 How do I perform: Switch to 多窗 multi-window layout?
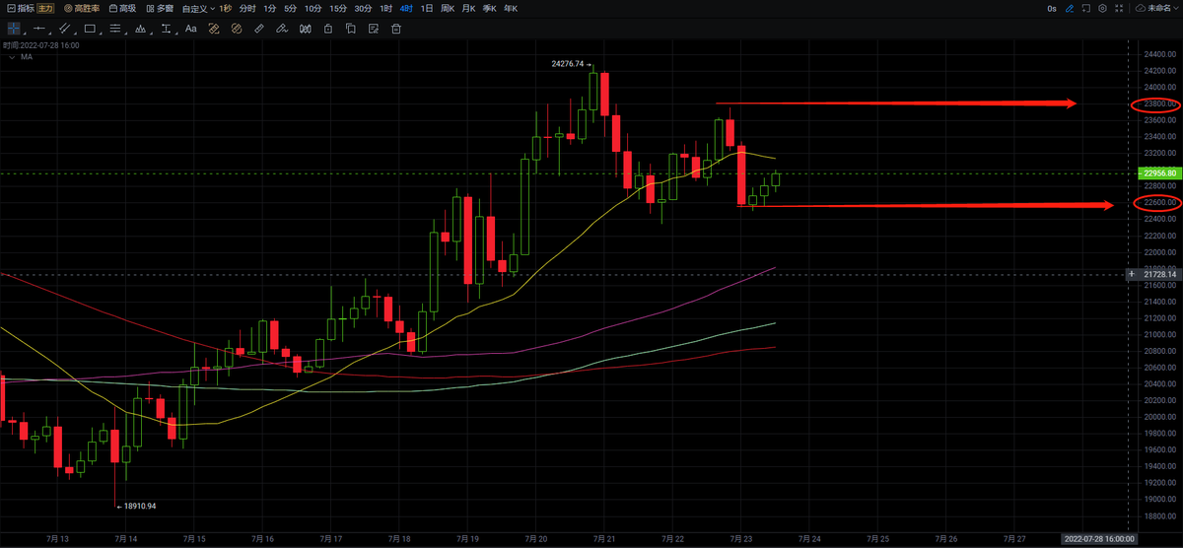tap(160, 8)
